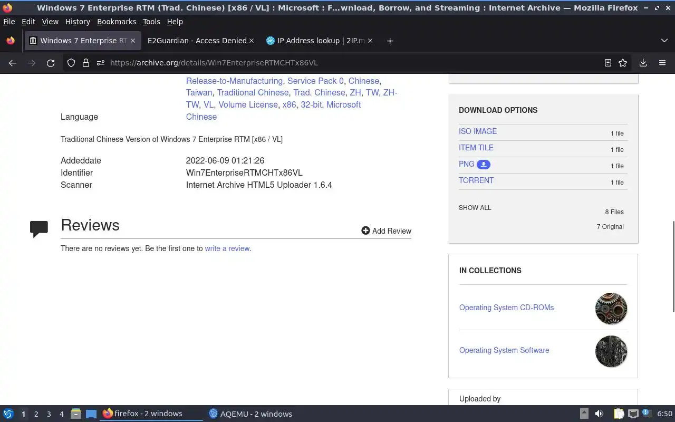Open the View menu
This screenshot has width=675, height=422.
50,22
